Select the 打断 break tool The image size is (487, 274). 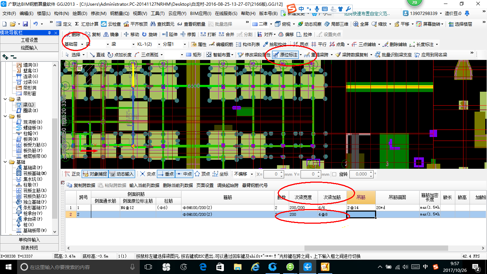tap(208, 34)
